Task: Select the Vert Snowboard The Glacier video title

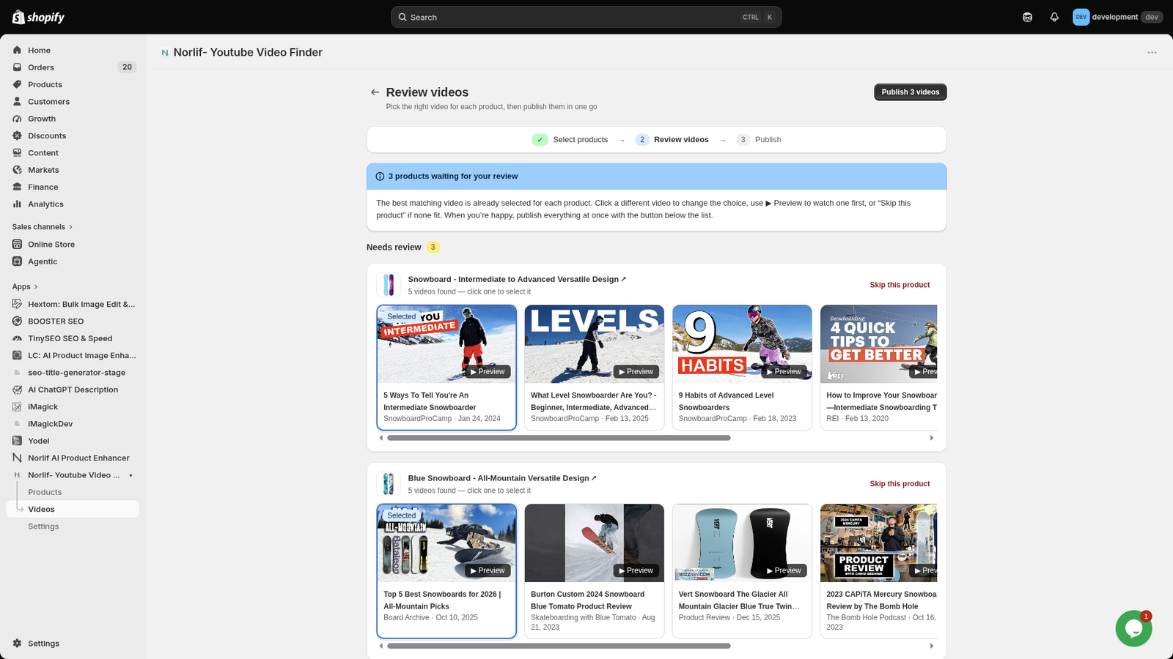Action: (739, 600)
